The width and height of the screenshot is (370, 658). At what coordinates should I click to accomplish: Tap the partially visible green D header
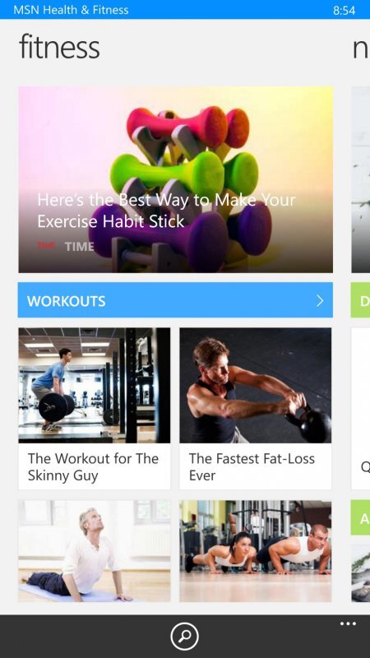coord(360,300)
